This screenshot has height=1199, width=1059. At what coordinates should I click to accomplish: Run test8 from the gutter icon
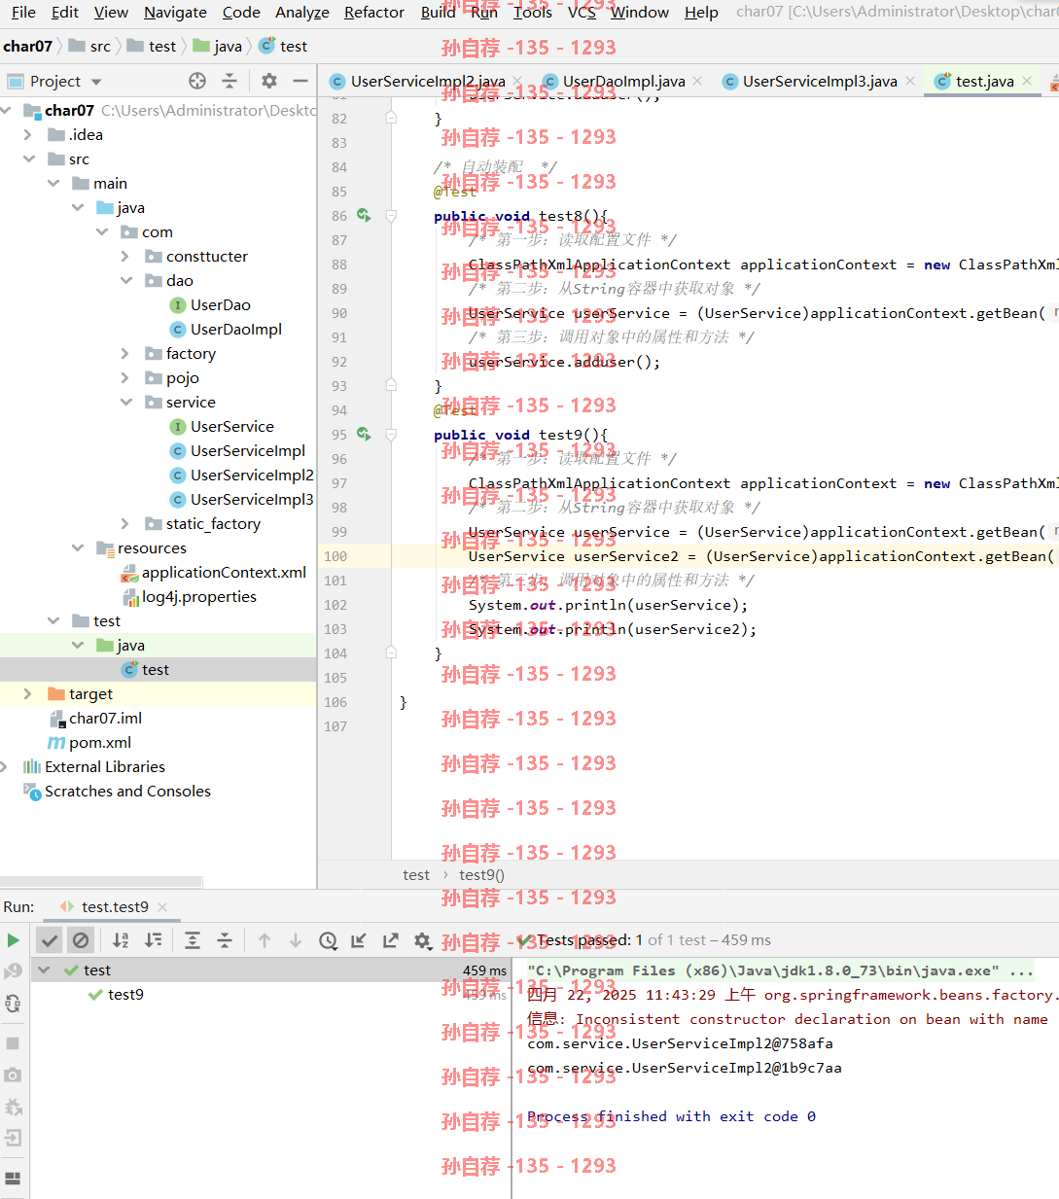tap(364, 215)
